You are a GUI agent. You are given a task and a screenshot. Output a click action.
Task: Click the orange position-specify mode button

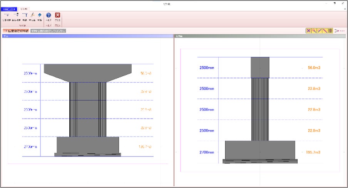15,30
